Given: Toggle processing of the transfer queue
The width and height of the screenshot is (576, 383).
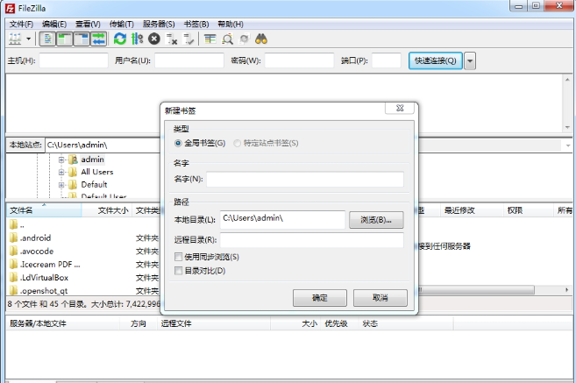Looking at the screenshot, I should [x=137, y=39].
